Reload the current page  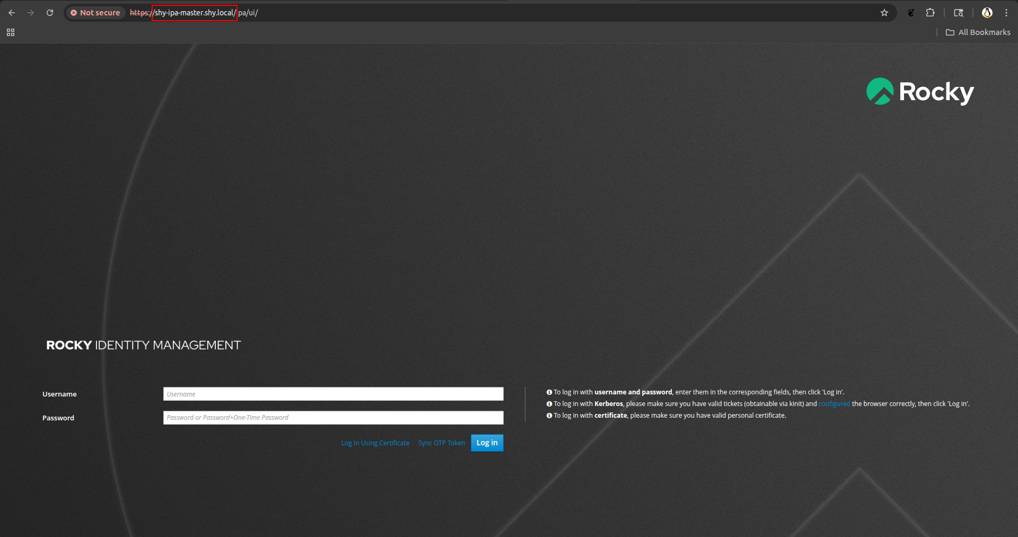(49, 12)
